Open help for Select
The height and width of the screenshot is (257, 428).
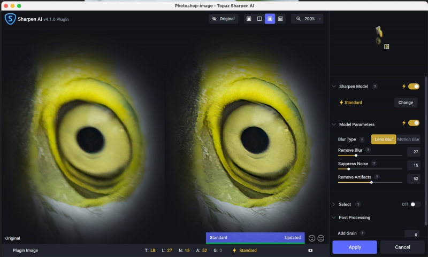[358, 205]
